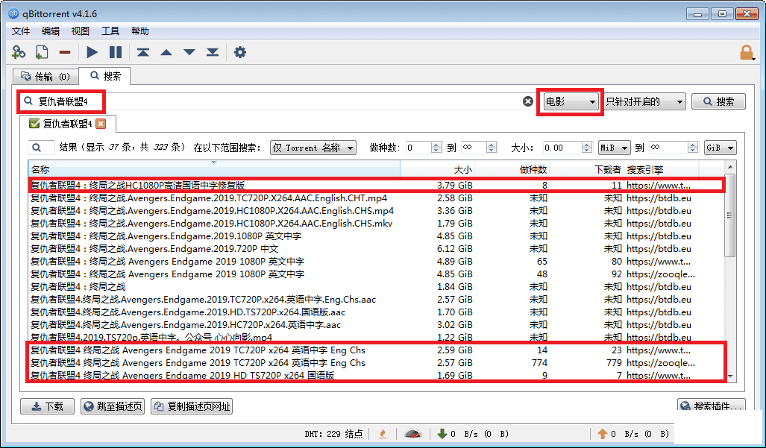Select the Avengers.Endgame.2019.720P 中文 result
766x448 pixels.
[x=376, y=249]
